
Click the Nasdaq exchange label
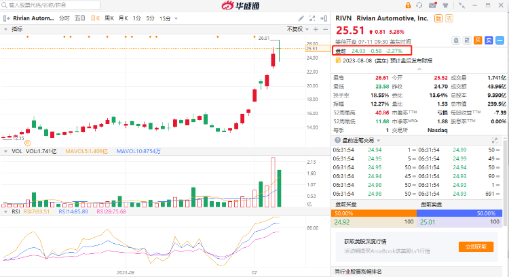437,130
